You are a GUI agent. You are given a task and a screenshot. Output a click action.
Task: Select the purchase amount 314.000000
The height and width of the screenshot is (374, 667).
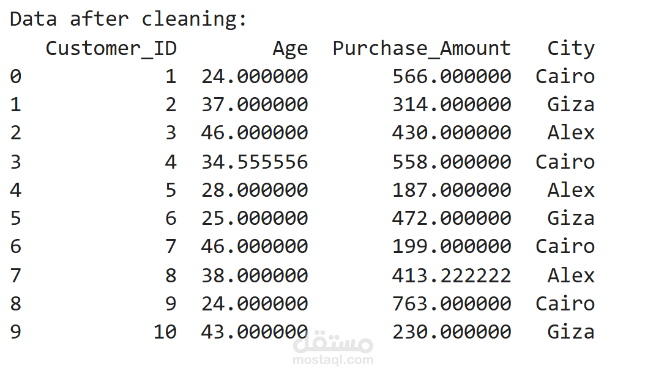point(452,105)
